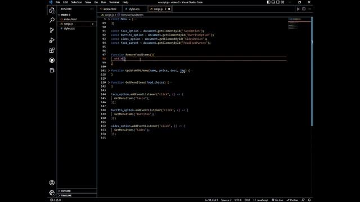The width and height of the screenshot is (360, 202).
Task: Click line number 144 in gutter
Action: (x=103, y=94)
